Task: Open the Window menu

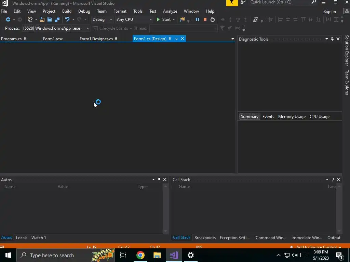Action: pos(191,11)
